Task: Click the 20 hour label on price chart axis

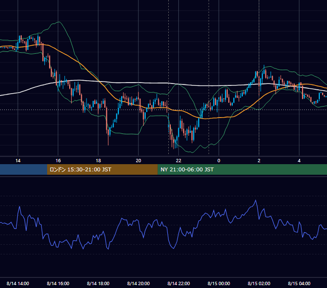Action: [138, 161]
